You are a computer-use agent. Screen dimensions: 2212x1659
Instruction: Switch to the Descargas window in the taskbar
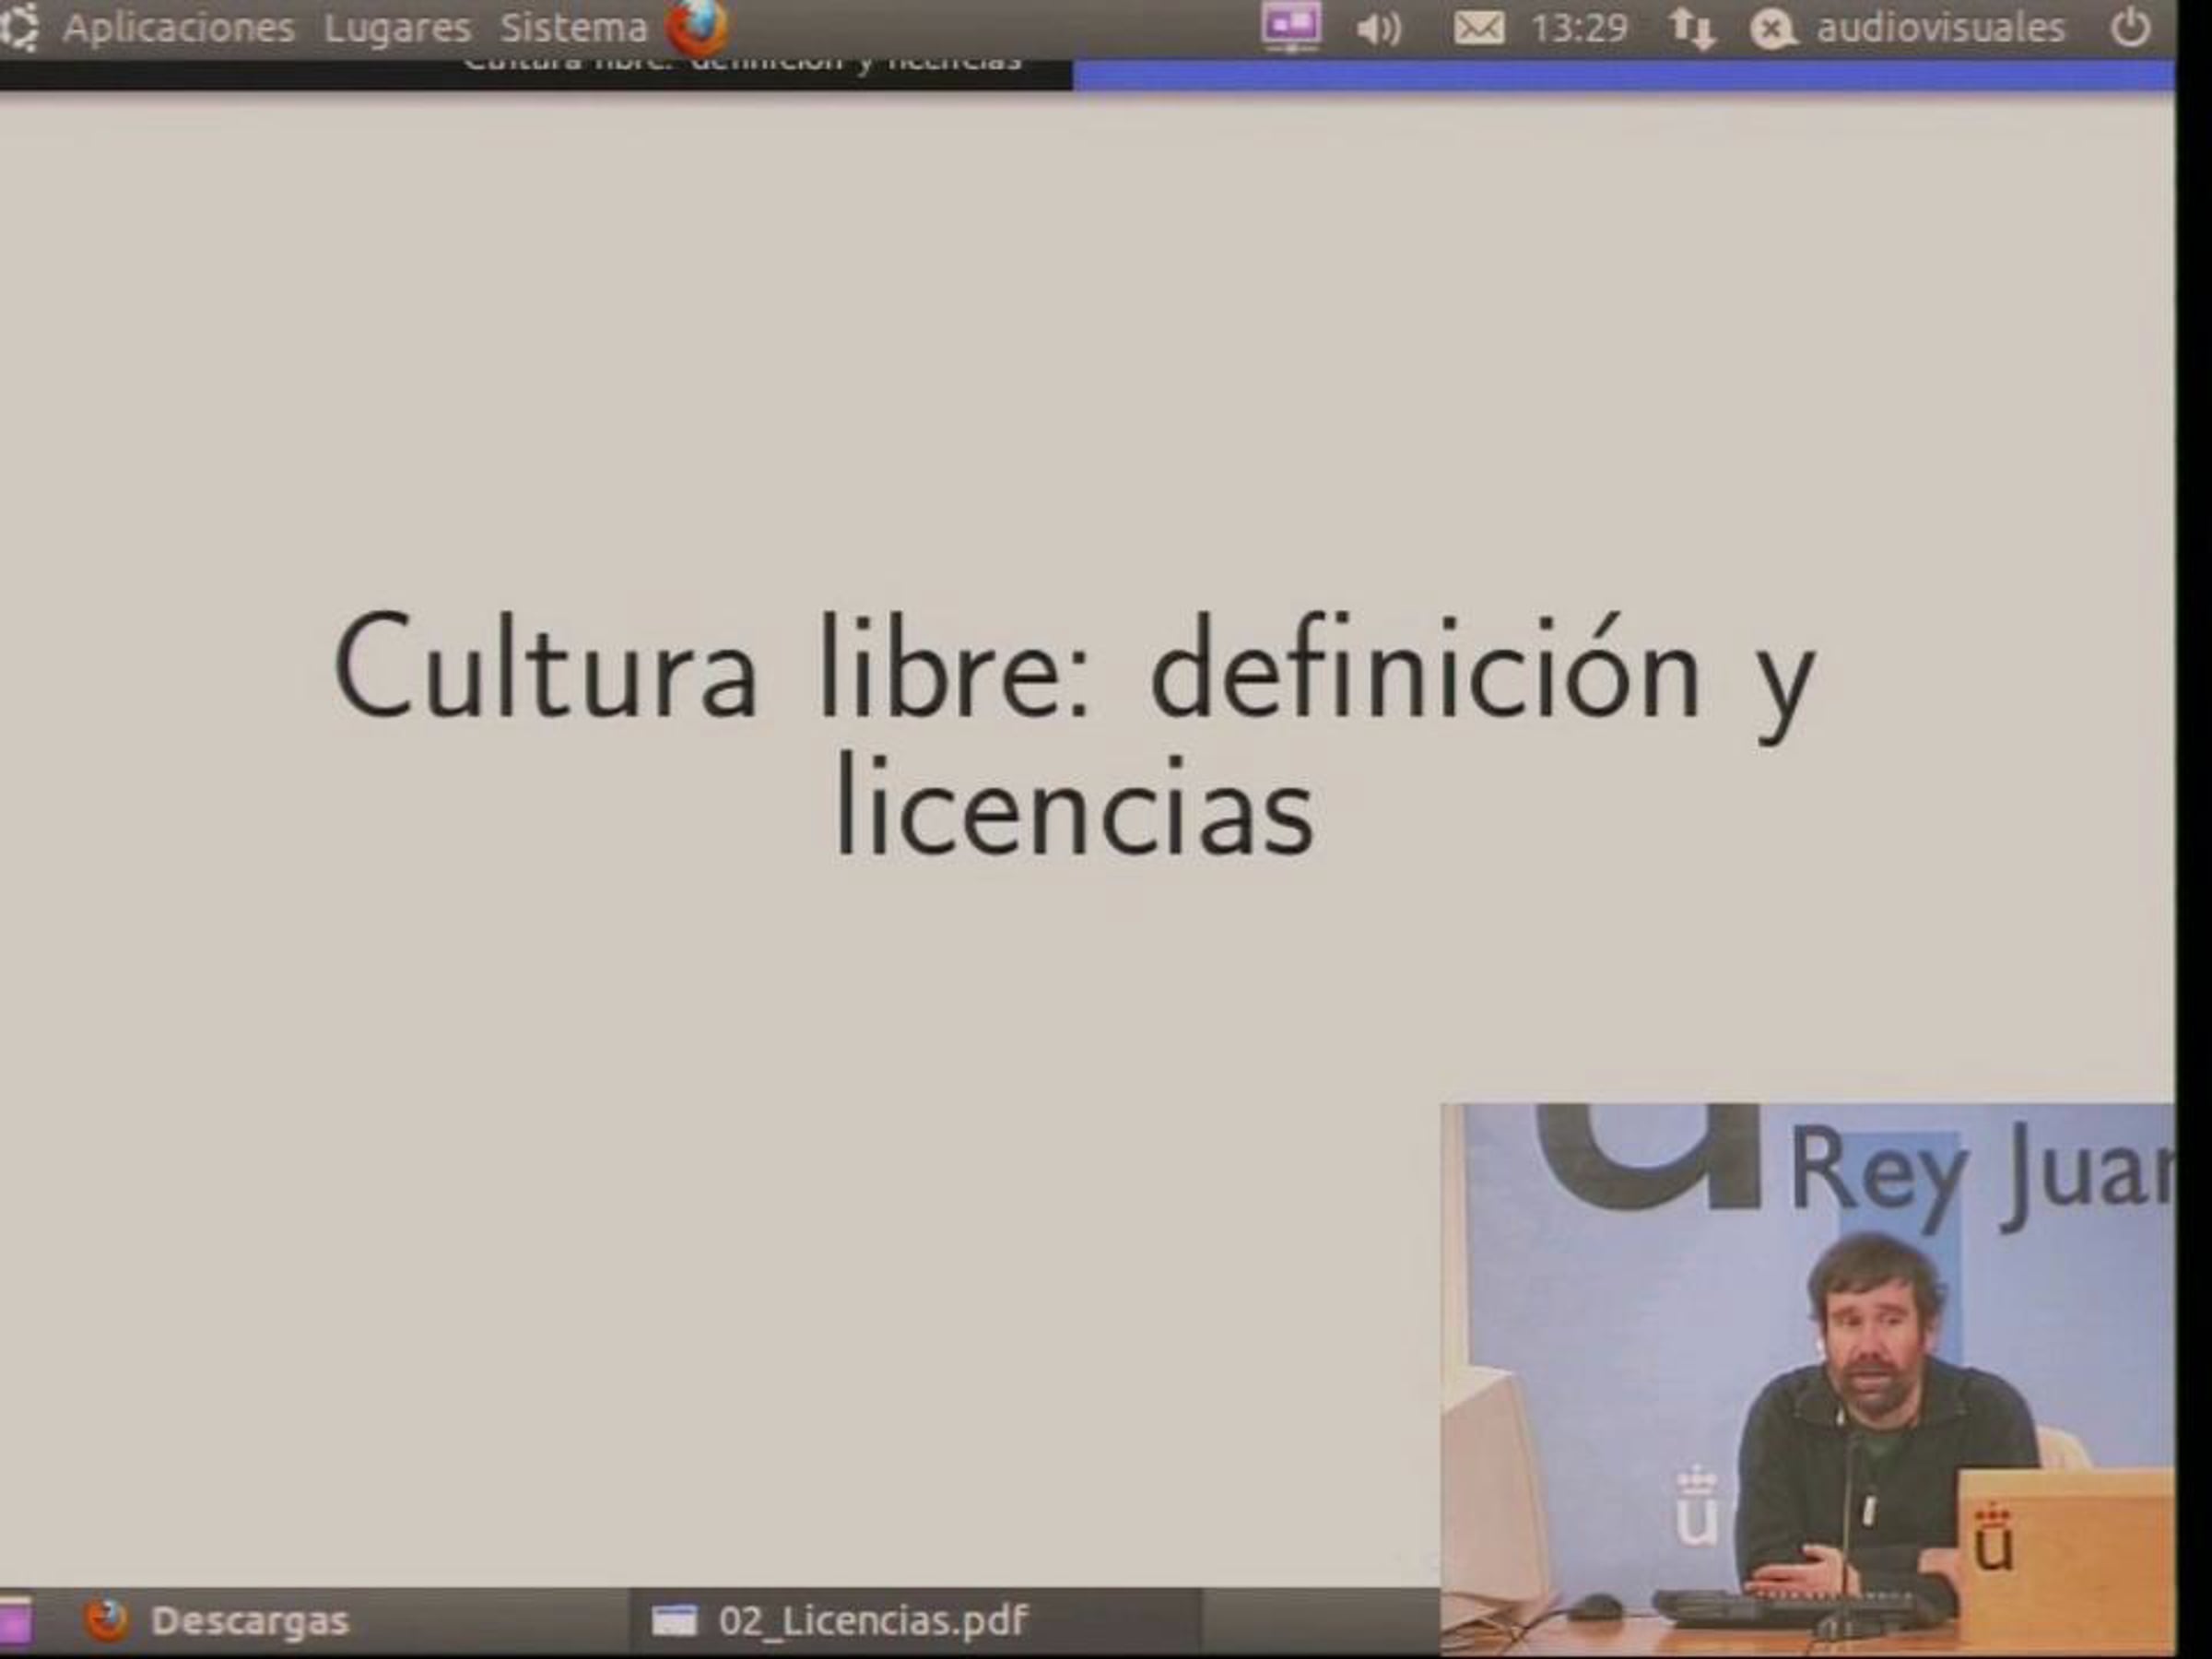[x=250, y=1621]
